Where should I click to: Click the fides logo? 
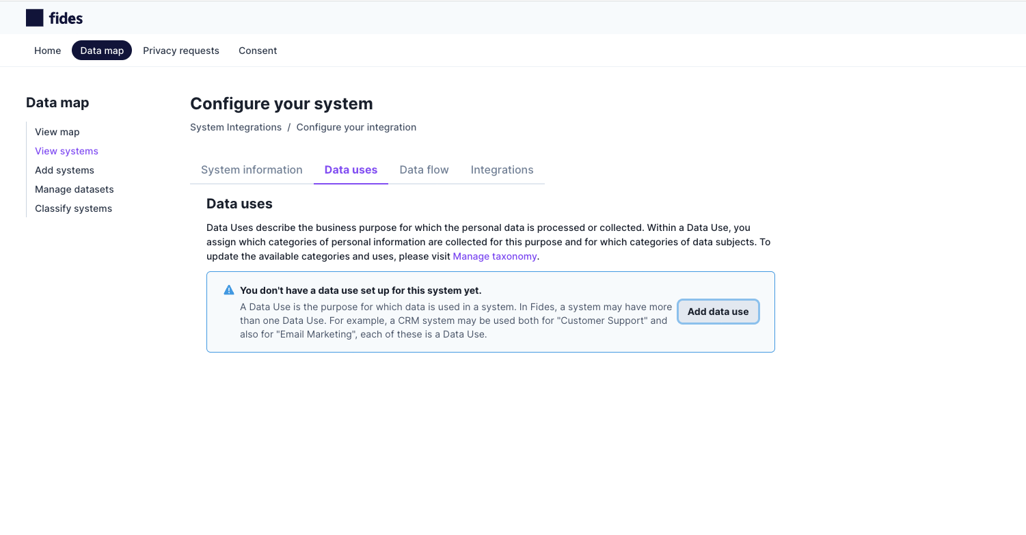[x=54, y=18]
